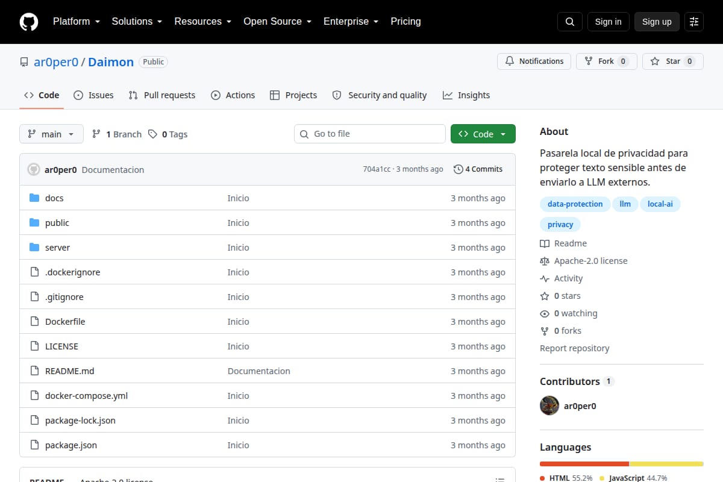This screenshot has width=723, height=482.
Task: Click the docs folder icon
Action: [x=34, y=198]
